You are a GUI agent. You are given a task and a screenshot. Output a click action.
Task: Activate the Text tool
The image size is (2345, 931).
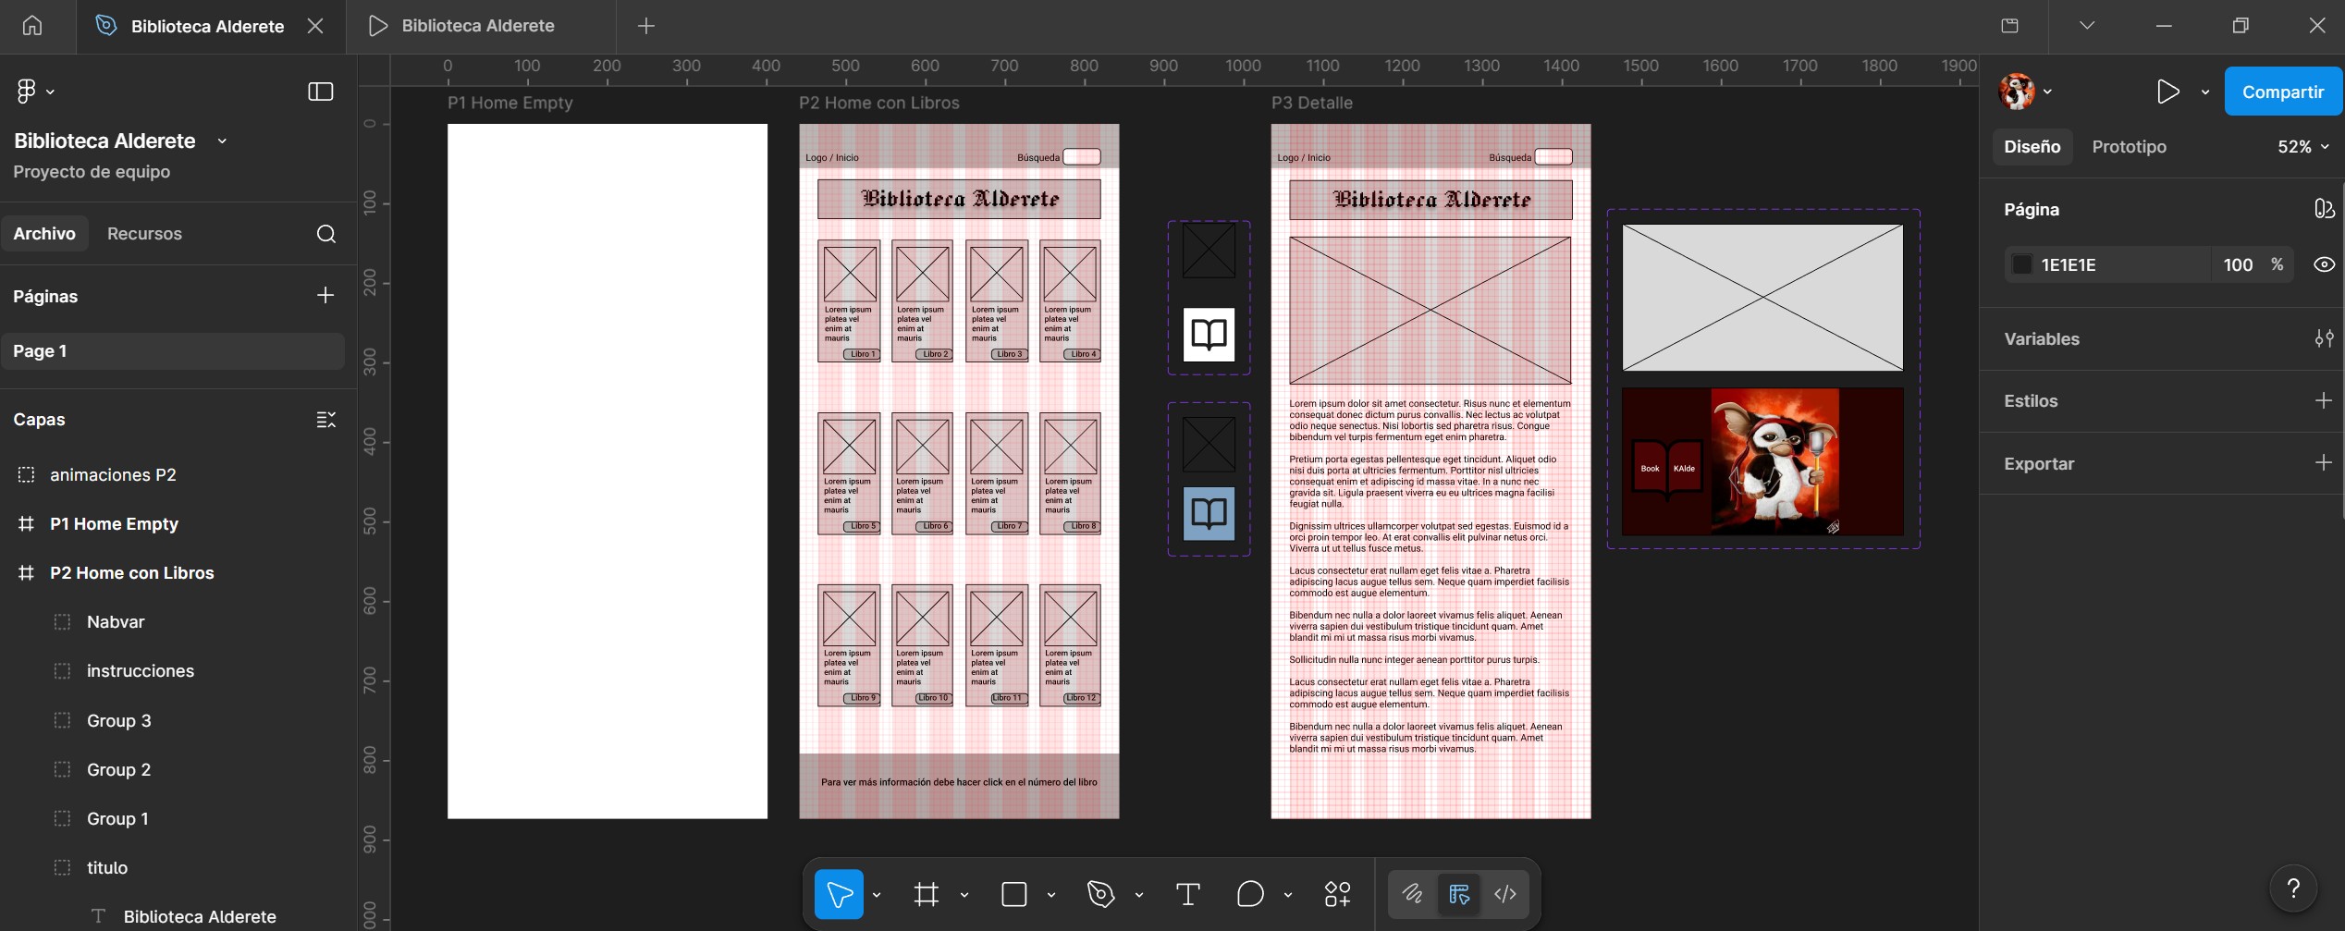click(x=1187, y=894)
